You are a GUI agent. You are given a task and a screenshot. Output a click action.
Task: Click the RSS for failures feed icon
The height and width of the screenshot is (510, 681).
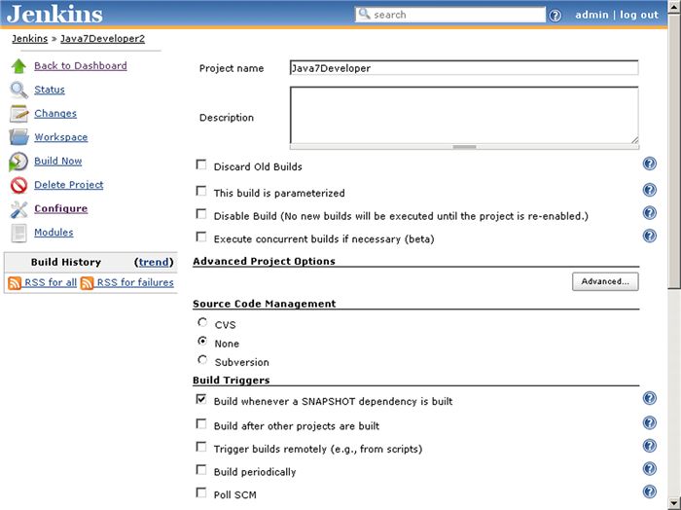point(88,283)
